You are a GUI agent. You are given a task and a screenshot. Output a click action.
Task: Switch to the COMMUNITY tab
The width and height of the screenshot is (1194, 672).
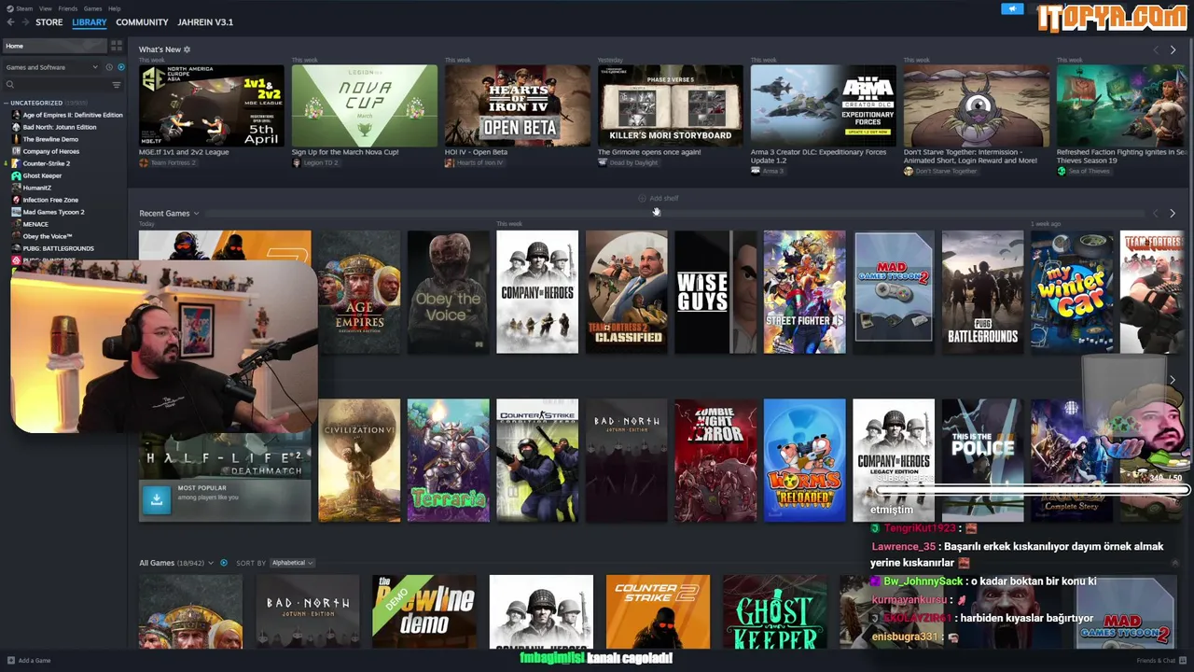(x=142, y=22)
